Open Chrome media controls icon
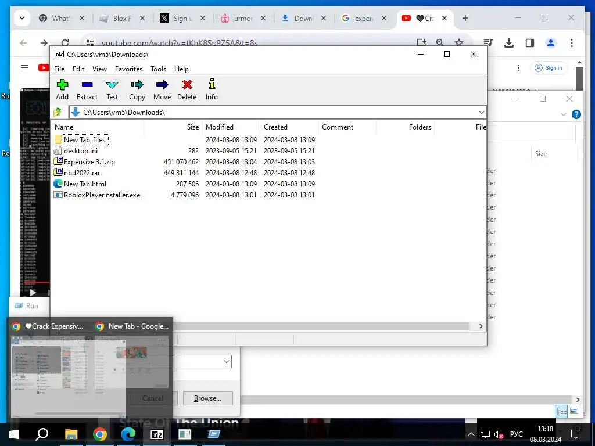The width and height of the screenshot is (595, 446). point(488,43)
